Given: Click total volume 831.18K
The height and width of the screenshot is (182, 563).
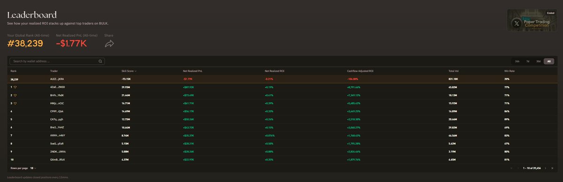Looking at the screenshot, I should coord(453,79).
